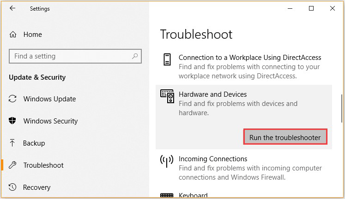The image size is (345, 199).
Task: Click the DirectAccess workplace device icon
Action: pyautogui.click(x=167, y=59)
